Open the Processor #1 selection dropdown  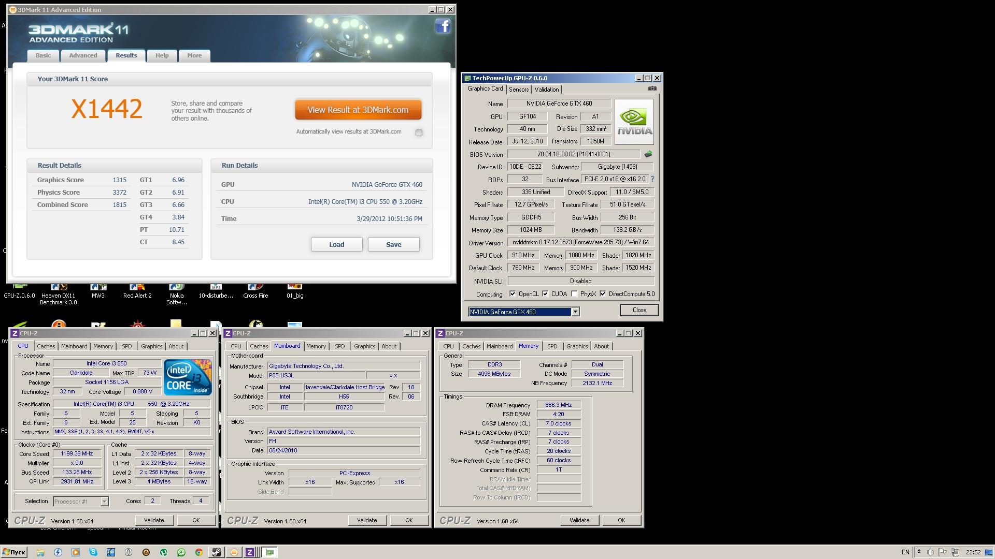coord(104,501)
